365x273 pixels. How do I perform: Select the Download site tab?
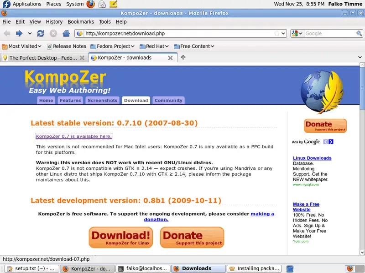[x=136, y=101]
